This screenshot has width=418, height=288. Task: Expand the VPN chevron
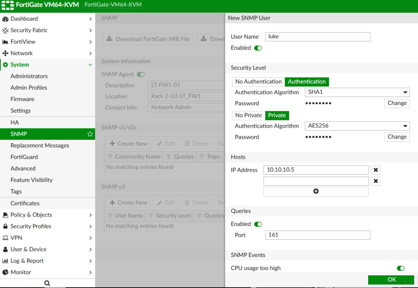[90, 238]
